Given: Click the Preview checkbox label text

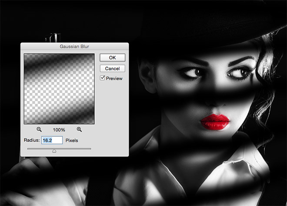Looking at the screenshot, I should 114,78.
